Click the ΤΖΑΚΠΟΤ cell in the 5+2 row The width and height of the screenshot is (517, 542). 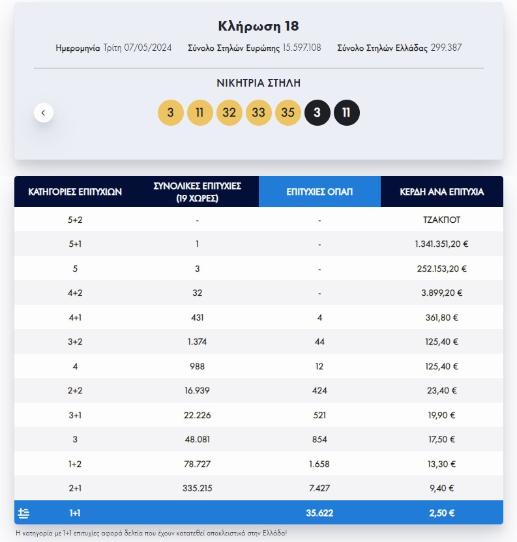[442, 220]
